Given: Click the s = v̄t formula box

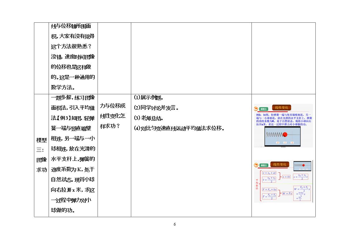Looking at the screenshot, I should point(286,177).
